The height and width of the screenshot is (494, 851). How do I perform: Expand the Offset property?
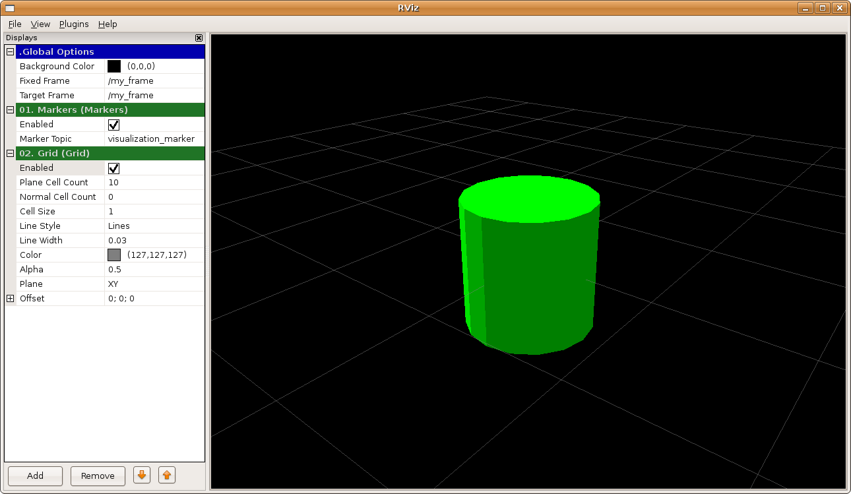[10, 299]
